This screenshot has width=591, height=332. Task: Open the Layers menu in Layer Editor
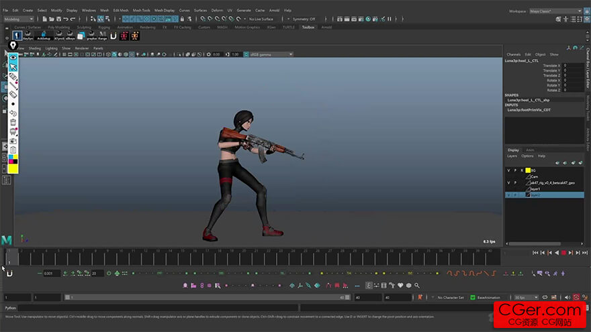tap(512, 156)
